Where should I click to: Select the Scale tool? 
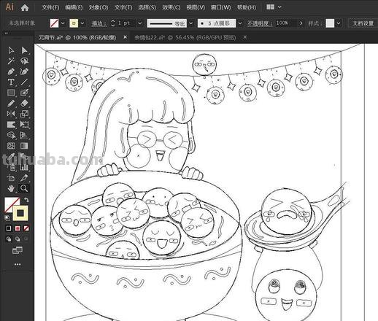coord(24,114)
